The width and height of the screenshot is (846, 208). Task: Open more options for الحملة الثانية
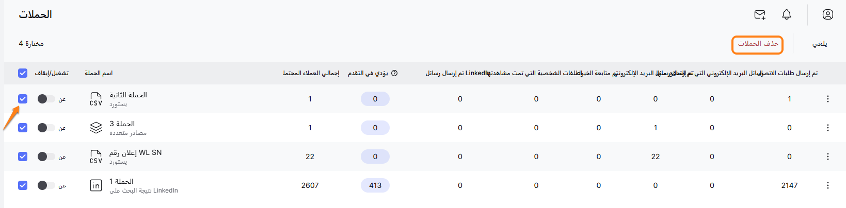[x=828, y=99]
